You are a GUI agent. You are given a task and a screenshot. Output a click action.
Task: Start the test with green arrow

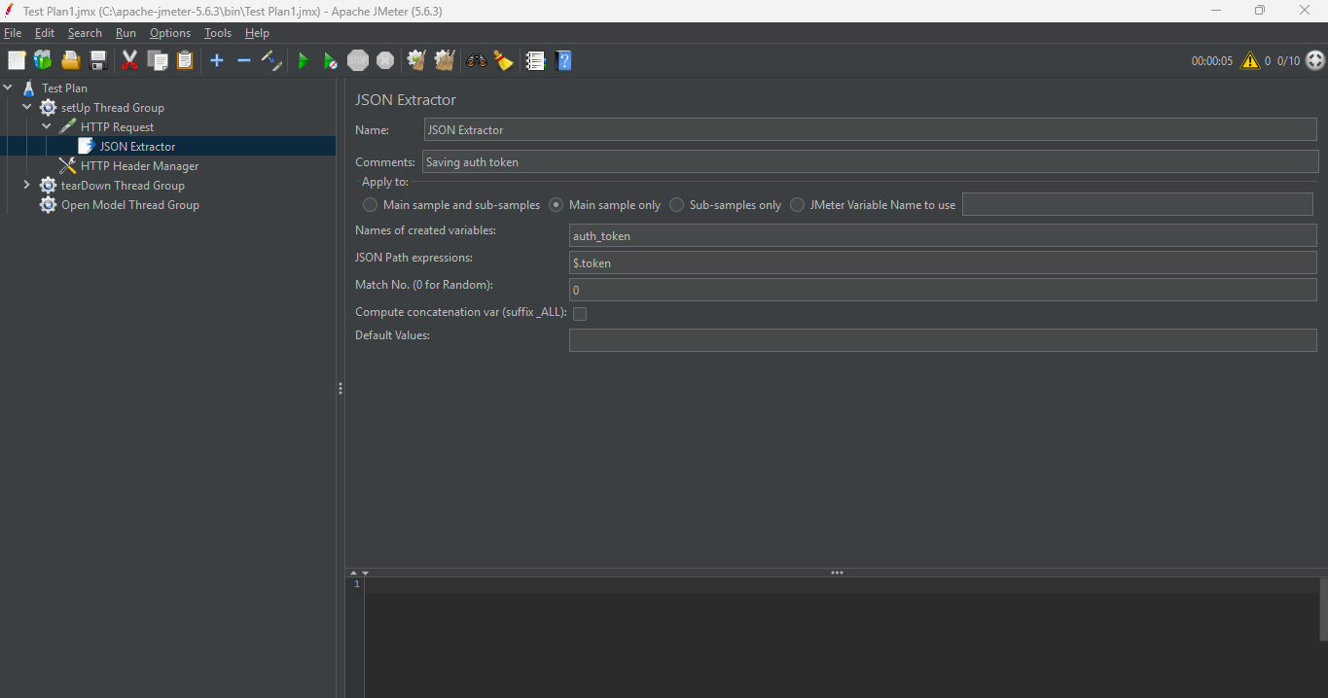point(304,60)
